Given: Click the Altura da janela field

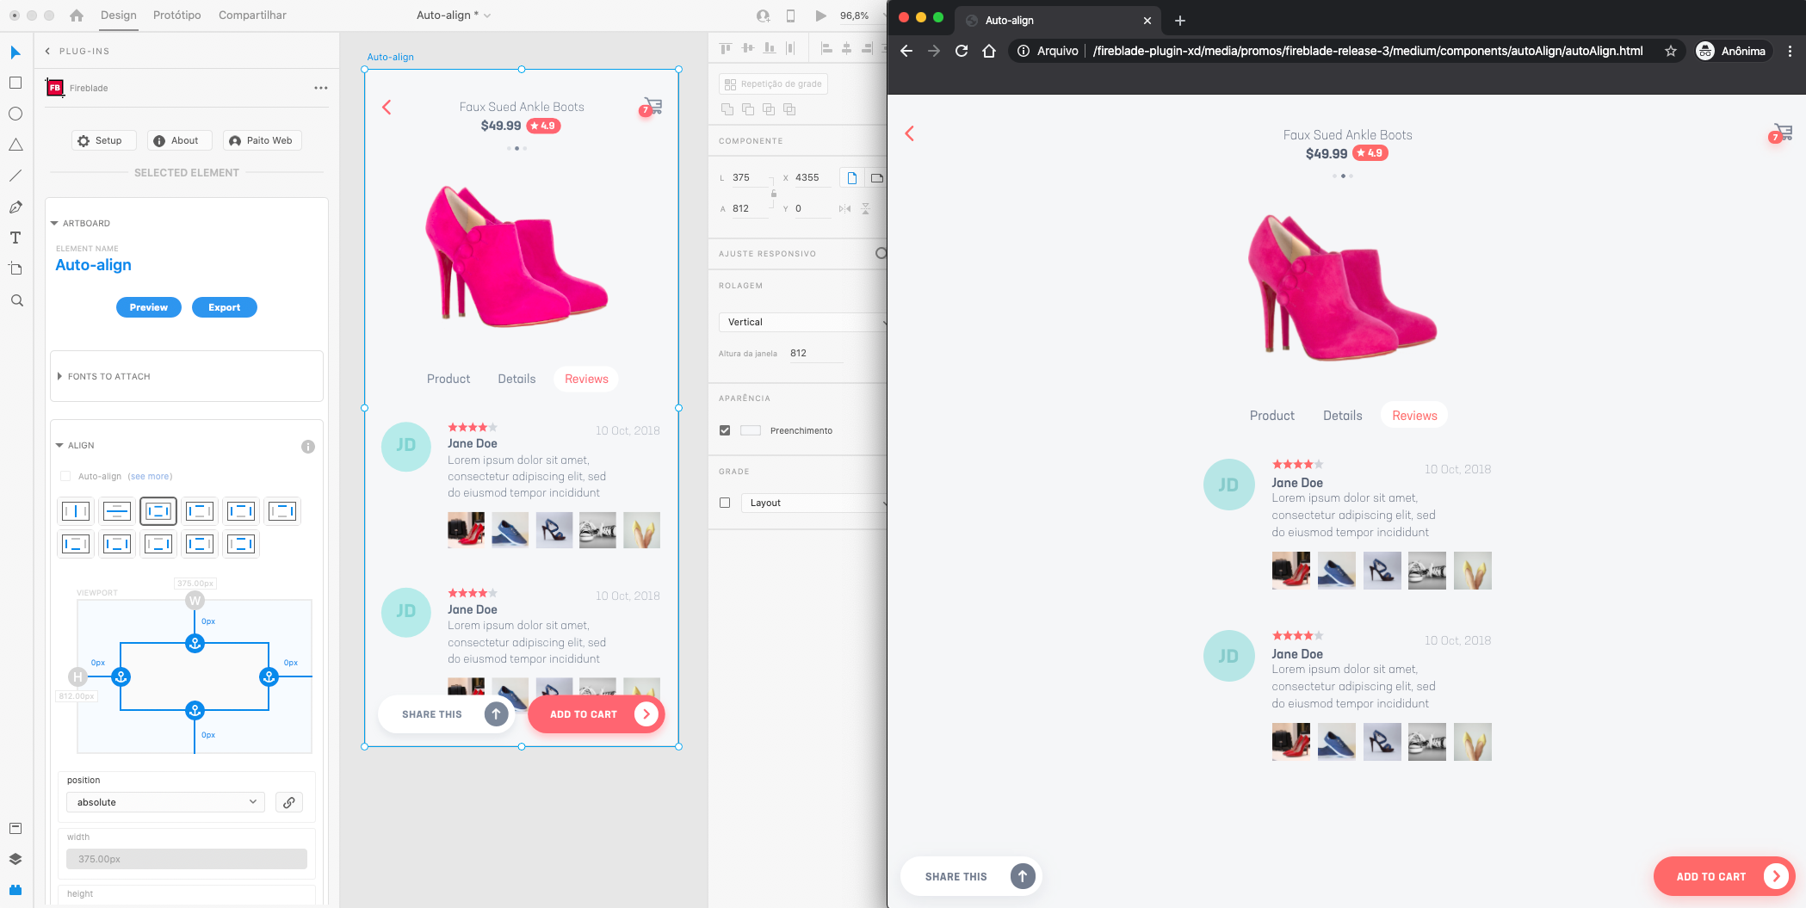Looking at the screenshot, I should [x=814, y=353].
